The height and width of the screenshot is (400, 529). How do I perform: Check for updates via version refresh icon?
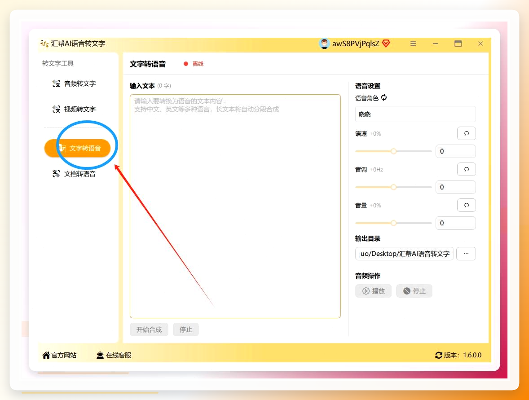point(439,355)
